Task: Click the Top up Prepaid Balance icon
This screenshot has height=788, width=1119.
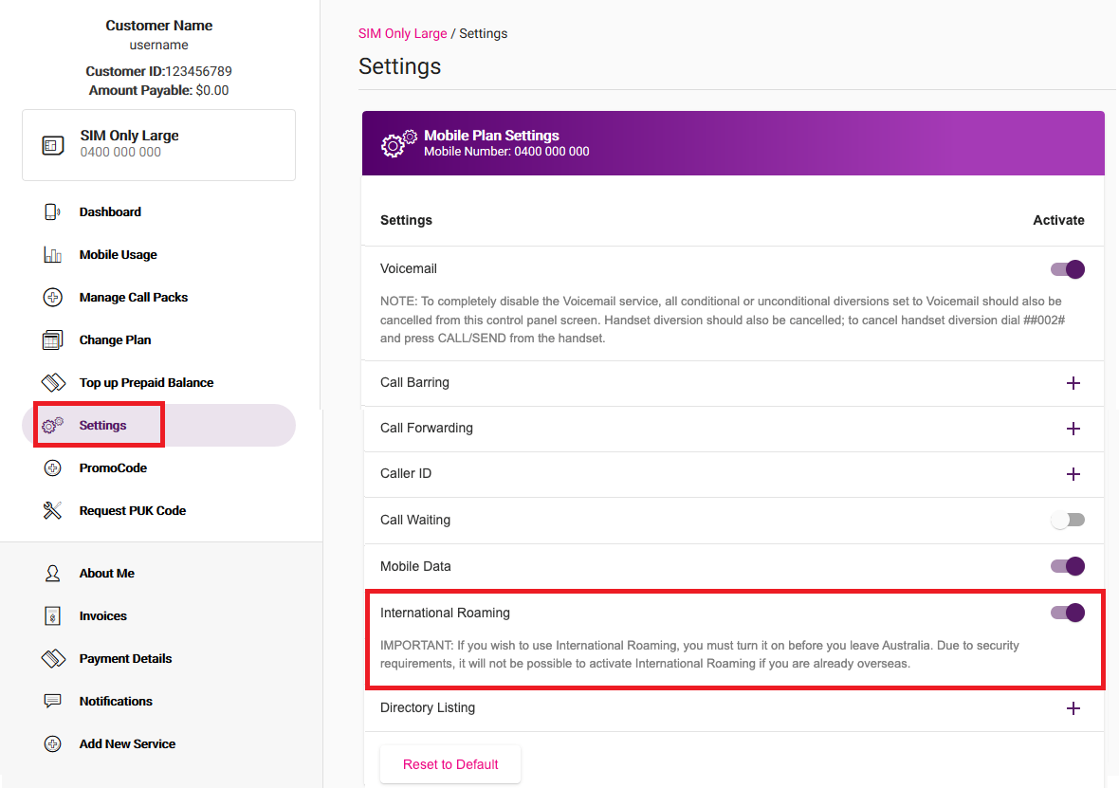Action: 53,383
